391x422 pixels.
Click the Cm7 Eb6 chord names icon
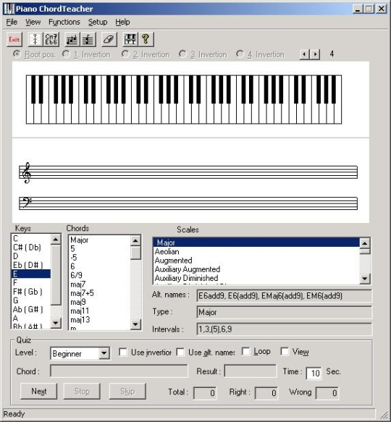[x=51, y=40]
